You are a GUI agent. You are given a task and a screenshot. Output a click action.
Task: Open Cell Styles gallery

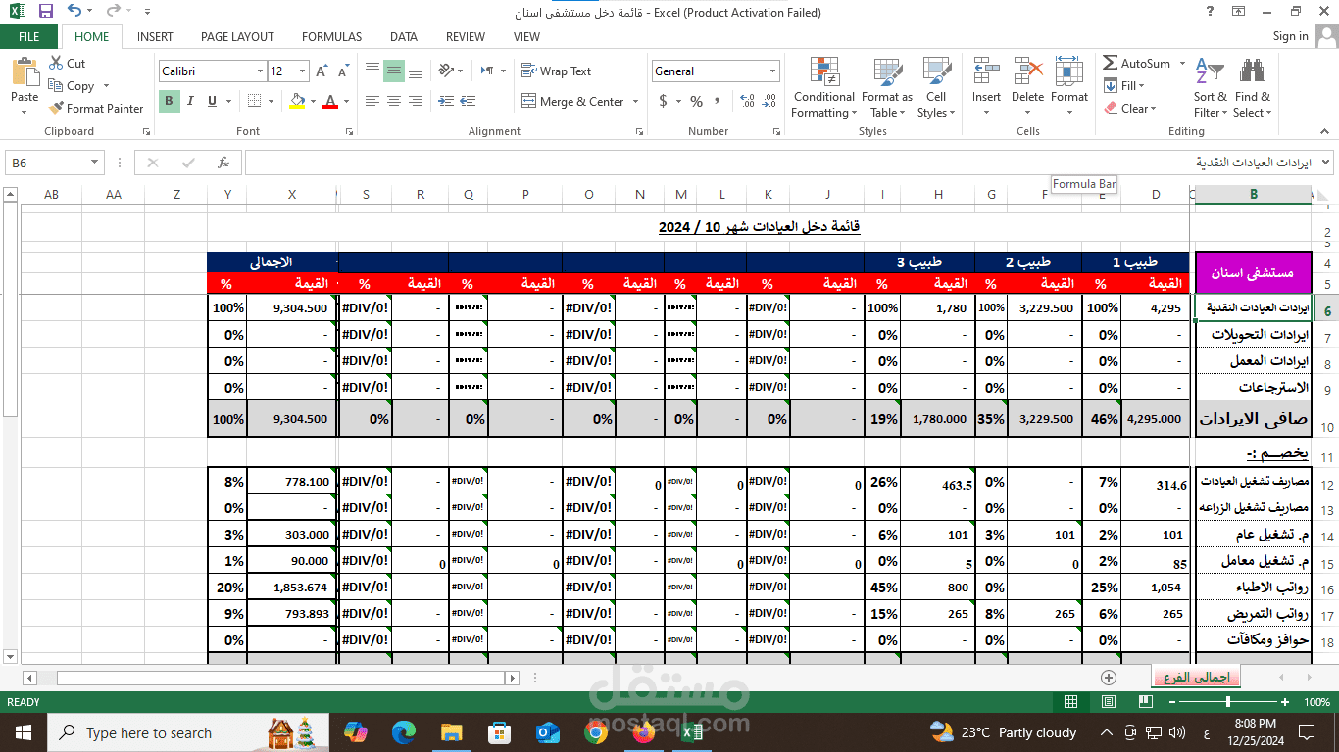[x=936, y=88]
